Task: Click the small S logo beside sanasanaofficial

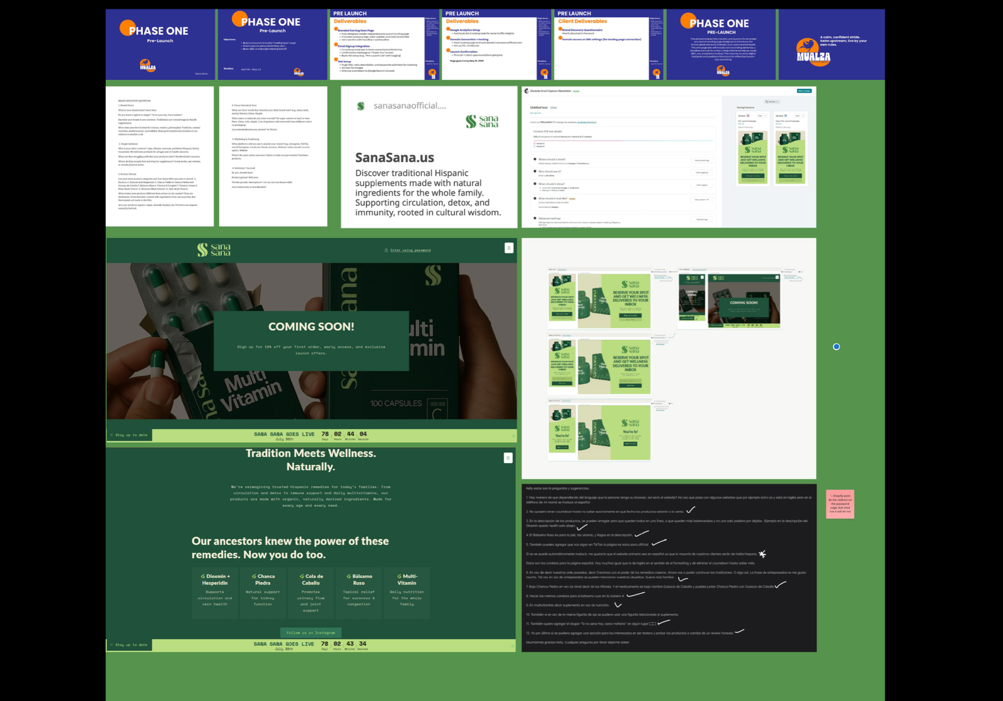Action: 360,106
